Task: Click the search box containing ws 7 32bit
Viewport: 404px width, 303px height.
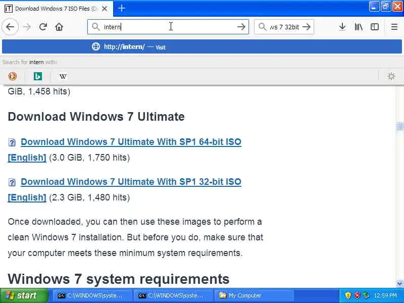Action: [x=284, y=27]
